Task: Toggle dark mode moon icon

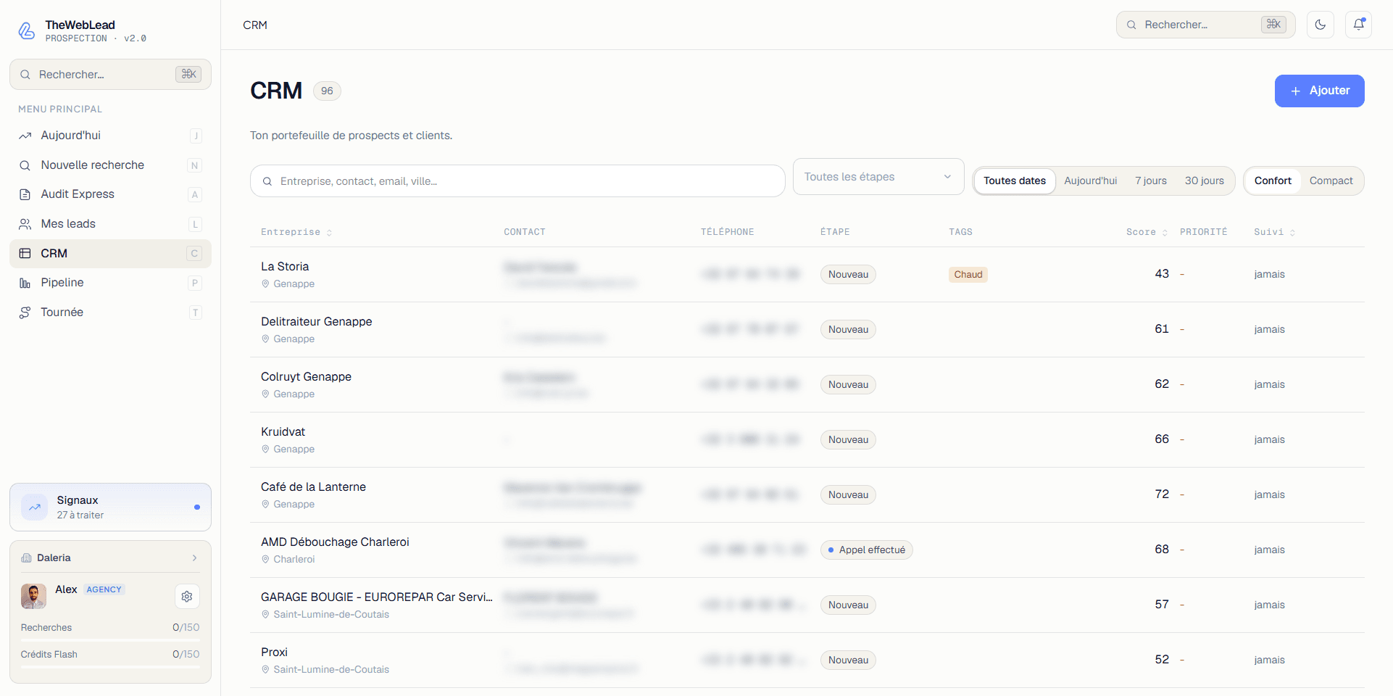Action: [x=1321, y=25]
